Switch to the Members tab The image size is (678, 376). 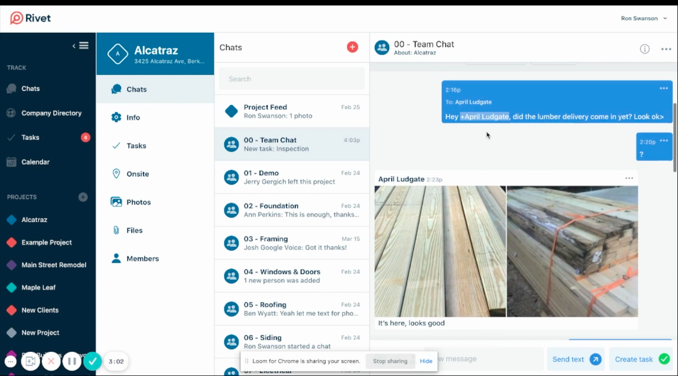155,259
